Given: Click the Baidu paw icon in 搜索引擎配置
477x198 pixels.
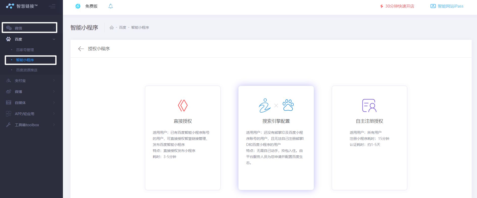Looking at the screenshot, I should [x=288, y=105].
